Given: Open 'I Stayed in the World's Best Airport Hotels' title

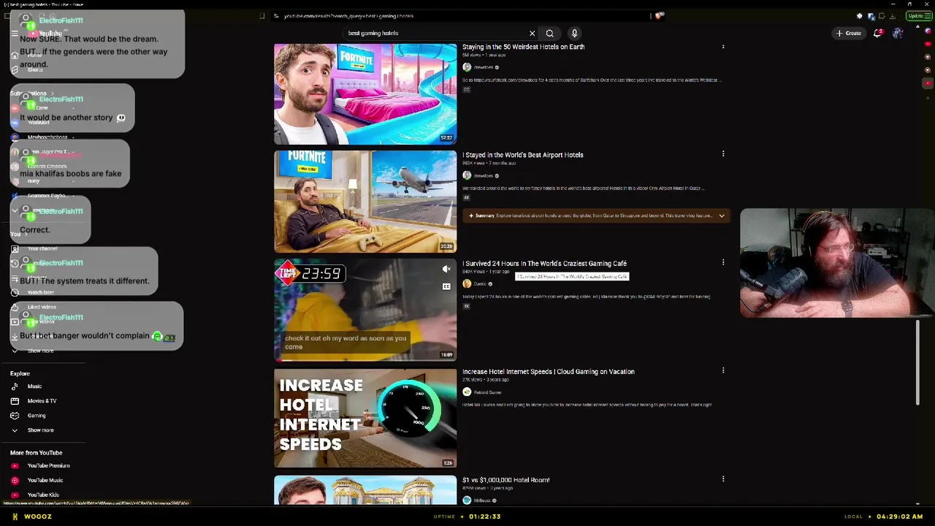Looking at the screenshot, I should [x=522, y=155].
